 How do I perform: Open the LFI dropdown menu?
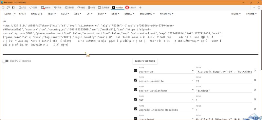tap(89, 14)
